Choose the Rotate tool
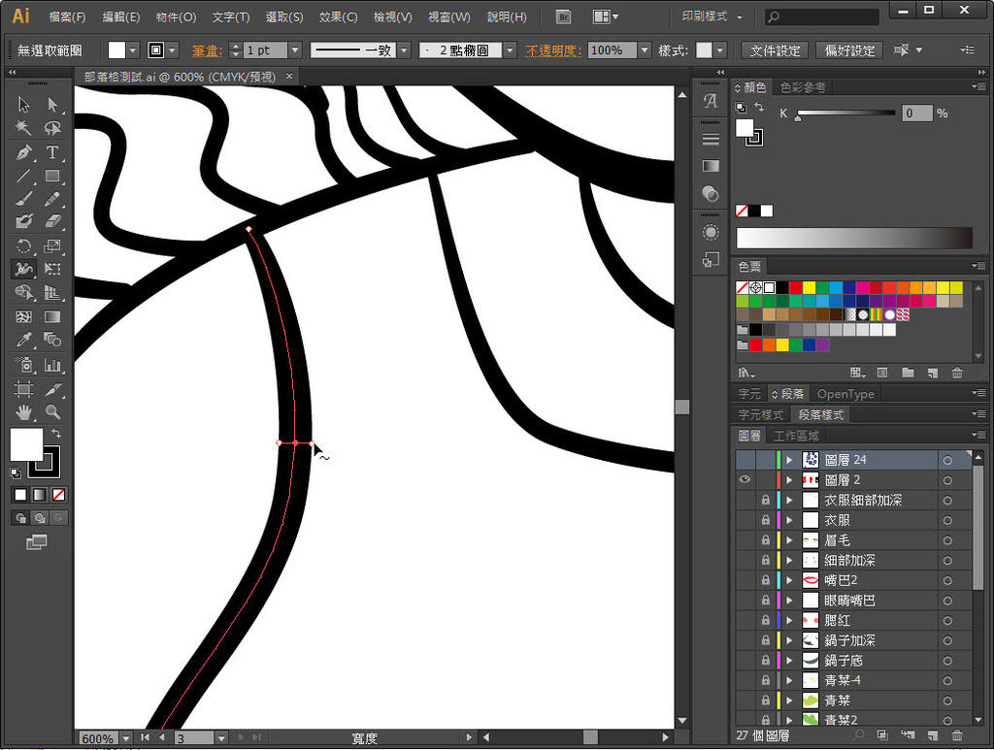This screenshot has width=994, height=750. 24,246
